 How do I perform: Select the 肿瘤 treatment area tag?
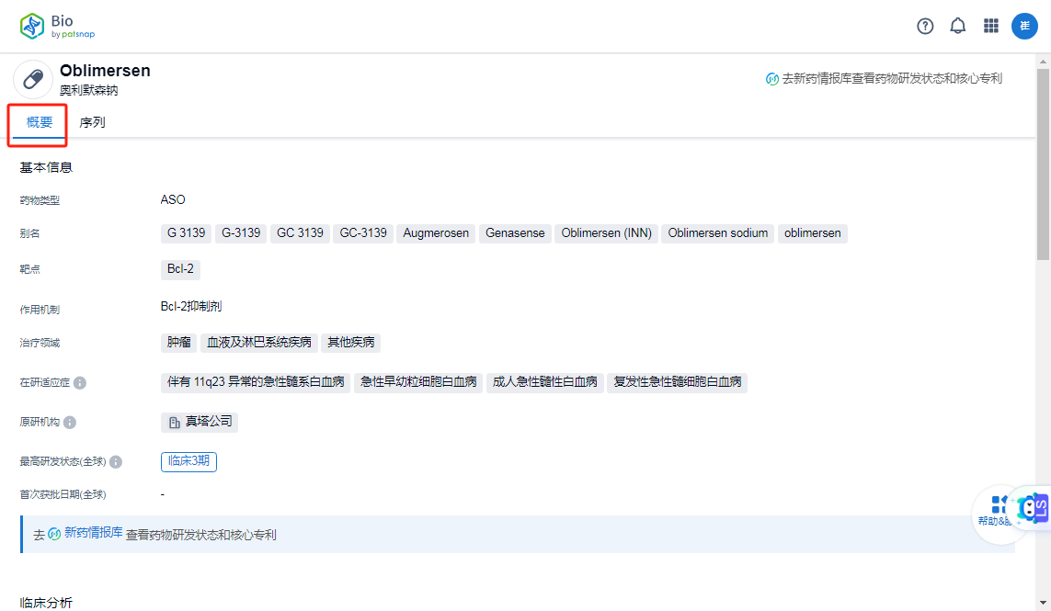click(178, 342)
